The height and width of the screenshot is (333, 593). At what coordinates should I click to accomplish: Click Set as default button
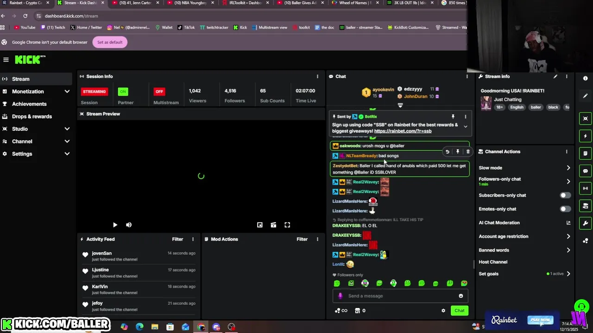(x=110, y=42)
